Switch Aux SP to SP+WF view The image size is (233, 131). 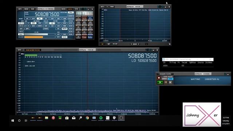click(115, 44)
